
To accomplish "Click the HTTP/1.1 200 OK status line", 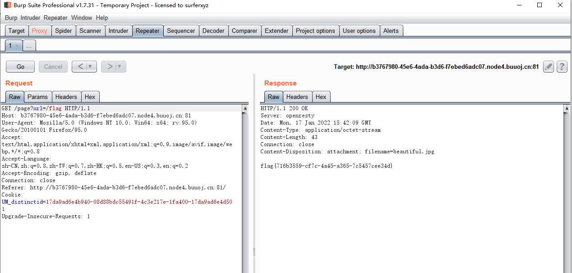I will click(284, 108).
